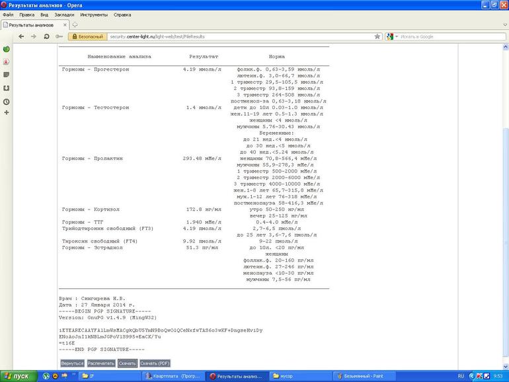
Task: Click the '51.3 пг/мл' result value
Action: 202,248
